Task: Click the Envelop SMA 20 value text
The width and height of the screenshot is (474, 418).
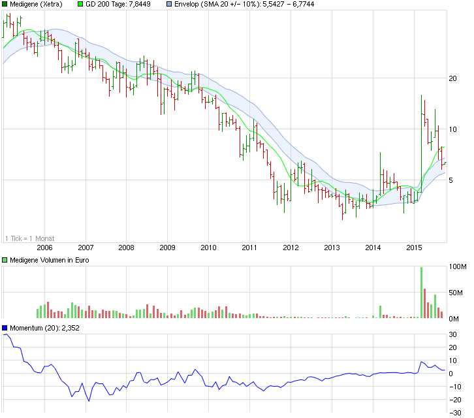Action: [244, 4]
